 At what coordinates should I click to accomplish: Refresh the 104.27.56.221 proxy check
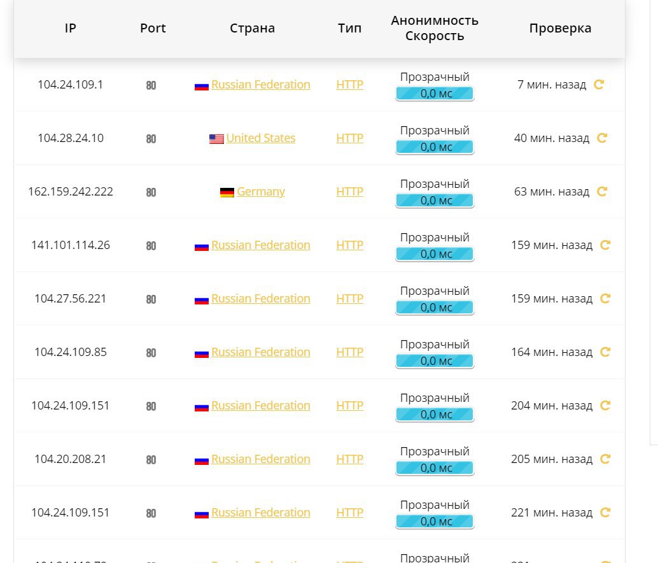click(605, 299)
